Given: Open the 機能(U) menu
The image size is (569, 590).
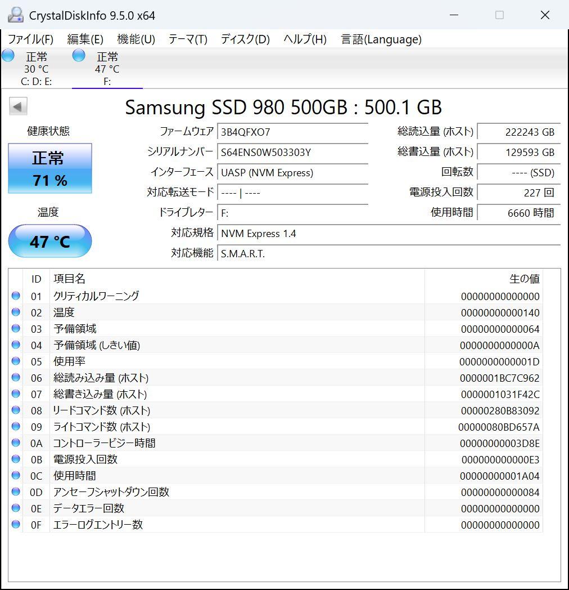Looking at the screenshot, I should [x=136, y=39].
